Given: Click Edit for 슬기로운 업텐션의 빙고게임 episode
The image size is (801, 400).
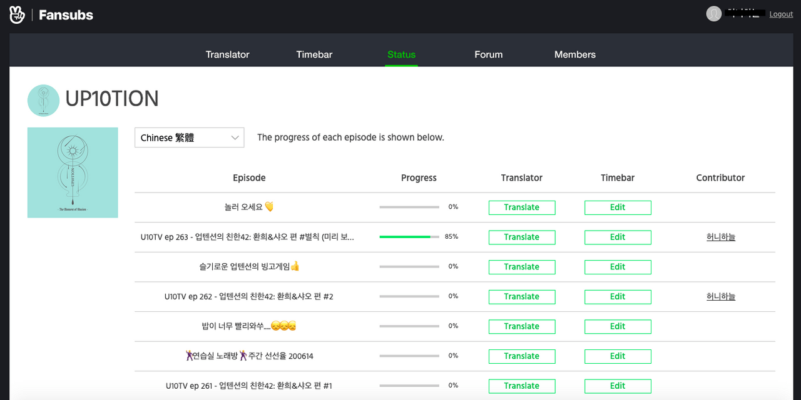Looking at the screenshot, I should point(618,267).
